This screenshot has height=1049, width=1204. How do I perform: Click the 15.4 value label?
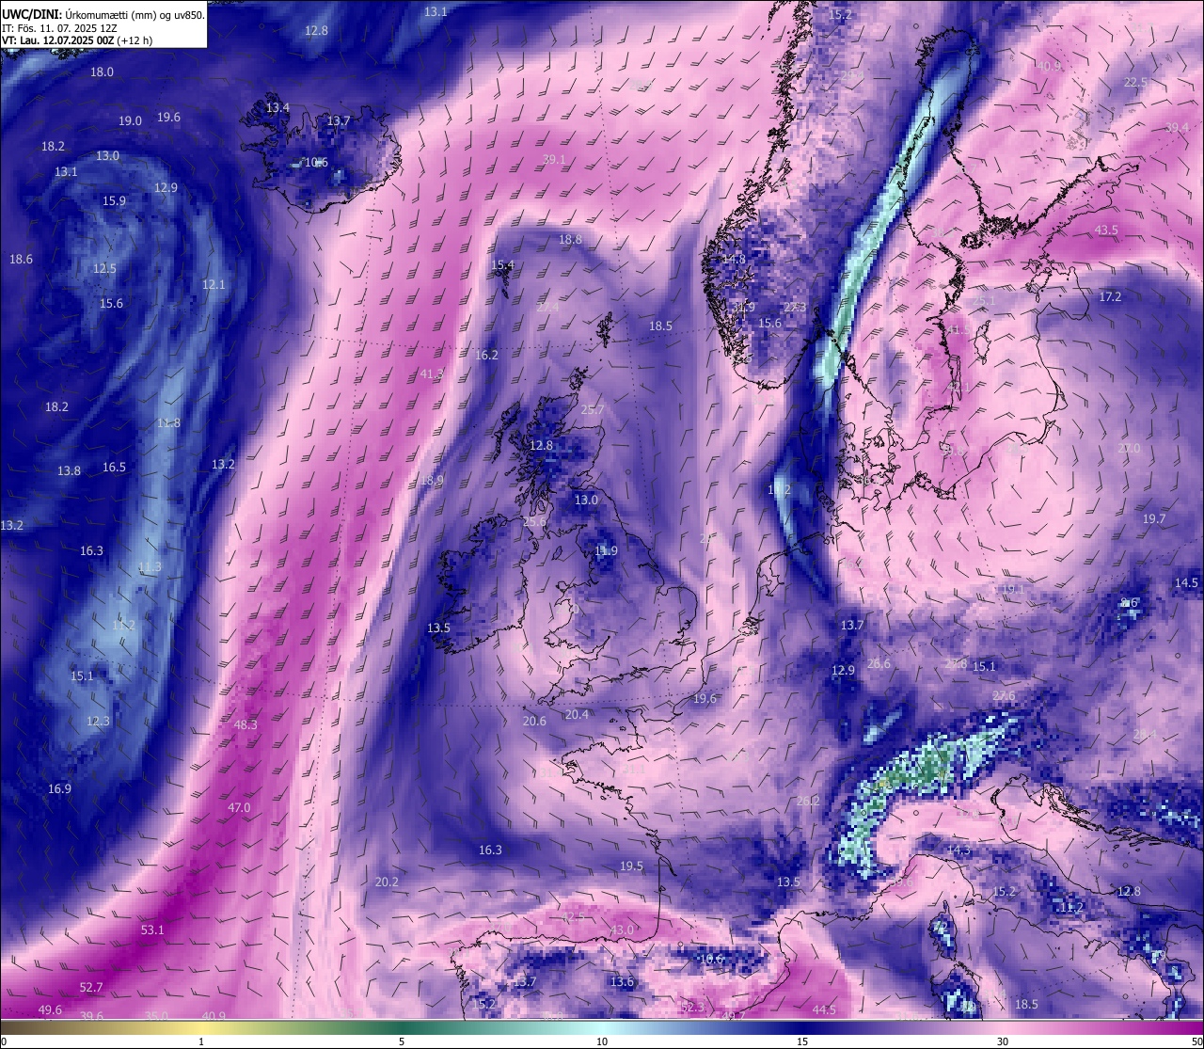[x=503, y=265]
